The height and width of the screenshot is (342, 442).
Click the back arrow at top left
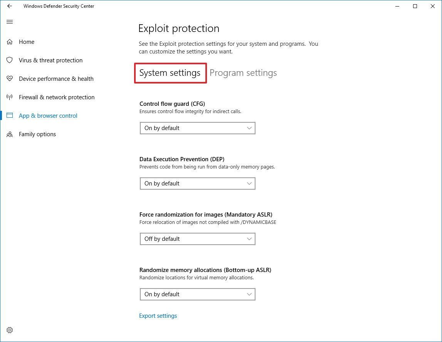coord(9,6)
